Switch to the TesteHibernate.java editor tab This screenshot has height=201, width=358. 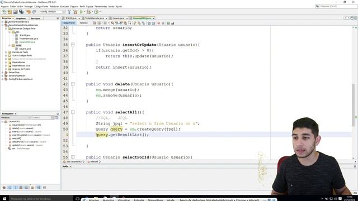[95, 18]
